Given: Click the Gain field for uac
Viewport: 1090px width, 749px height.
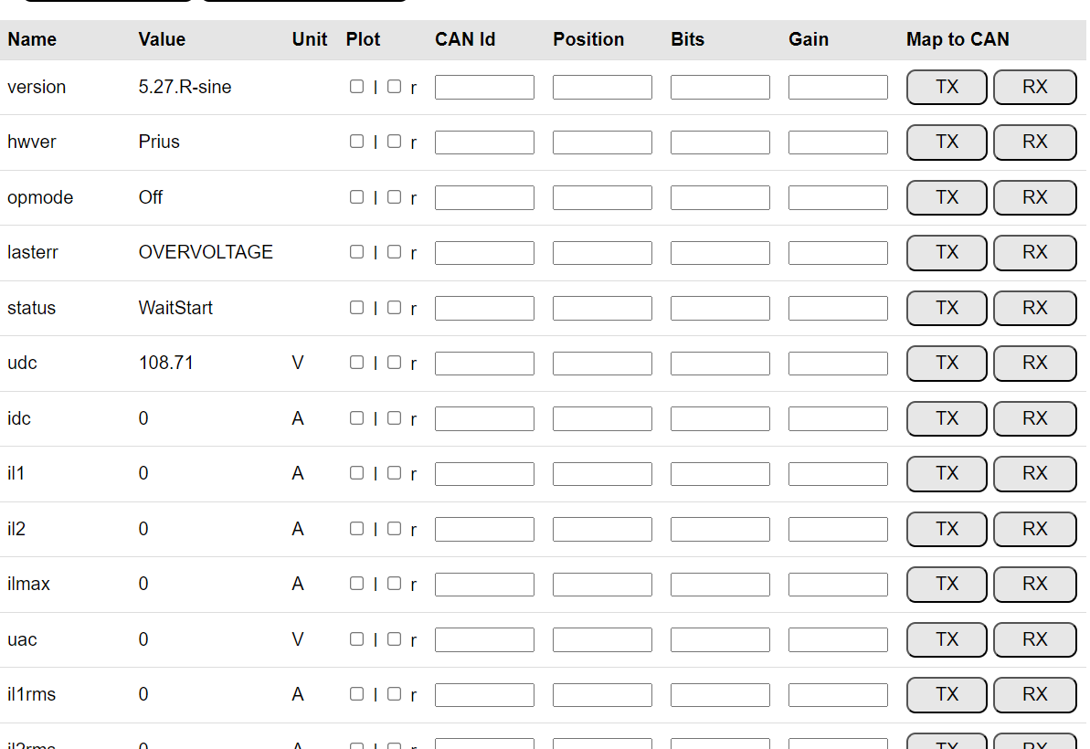Looking at the screenshot, I should 838,639.
